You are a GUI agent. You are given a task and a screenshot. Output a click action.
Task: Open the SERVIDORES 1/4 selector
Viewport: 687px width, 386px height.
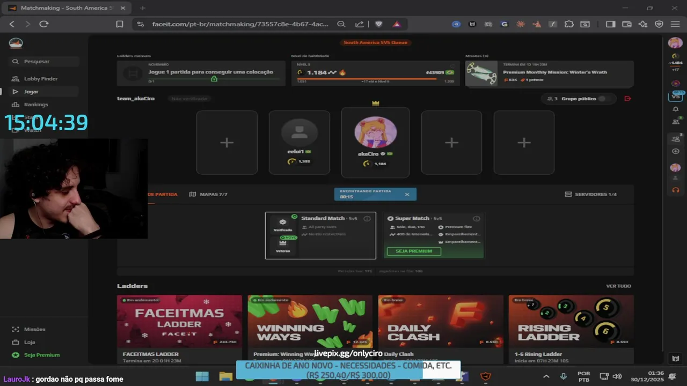(x=590, y=194)
